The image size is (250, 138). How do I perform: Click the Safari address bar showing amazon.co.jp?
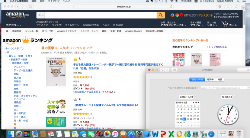point(124,7)
